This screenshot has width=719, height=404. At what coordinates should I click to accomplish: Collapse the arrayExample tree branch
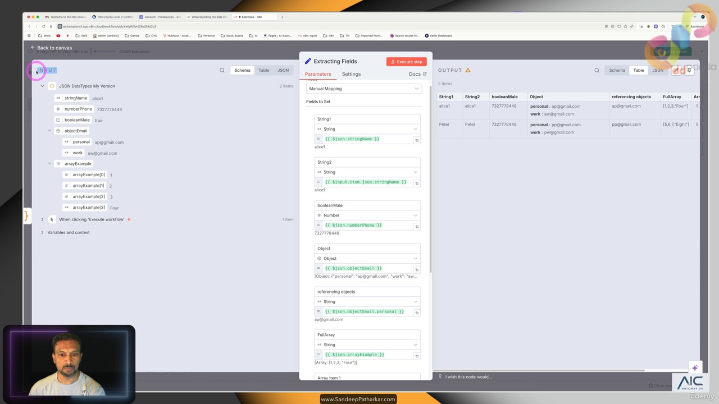point(49,164)
